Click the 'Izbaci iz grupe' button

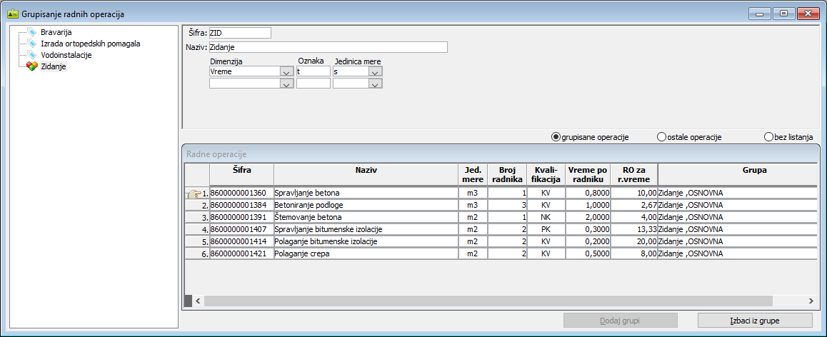tap(755, 321)
